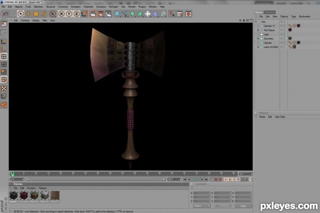Open the Size mode dropdown
Image resolution: width=320 pixels, height=213 pixels.
222,206
